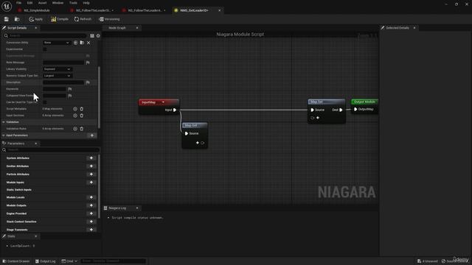Add a new input parameter with plus

[91, 135]
